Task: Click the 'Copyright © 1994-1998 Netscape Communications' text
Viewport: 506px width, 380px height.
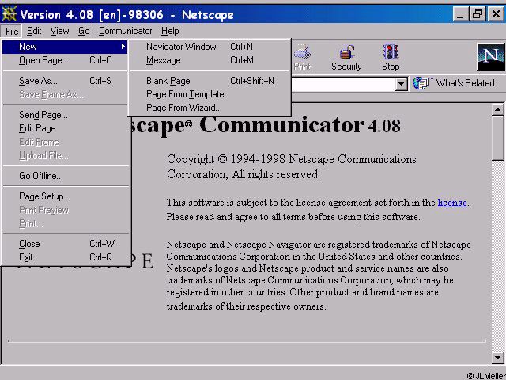Action: pyautogui.click(x=292, y=159)
